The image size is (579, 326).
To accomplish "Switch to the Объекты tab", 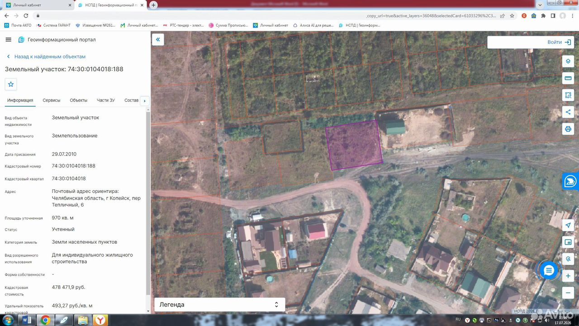I will pos(79,100).
